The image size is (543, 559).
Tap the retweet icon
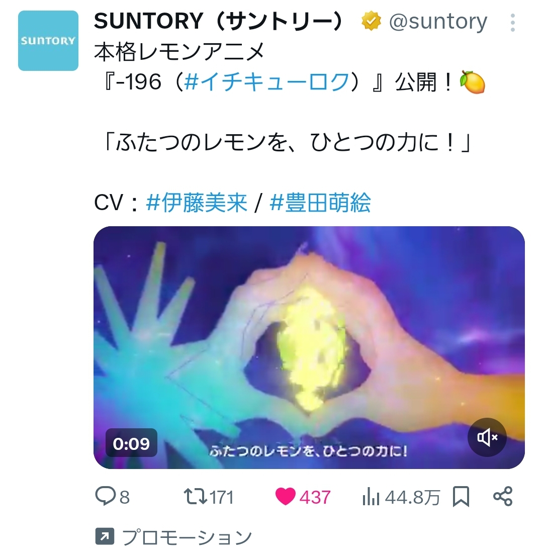coord(196,496)
